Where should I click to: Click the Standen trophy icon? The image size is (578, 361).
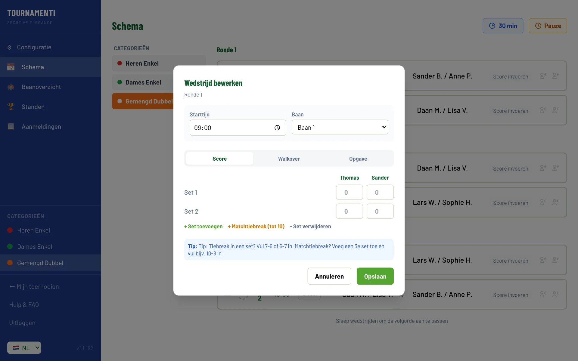point(11,106)
